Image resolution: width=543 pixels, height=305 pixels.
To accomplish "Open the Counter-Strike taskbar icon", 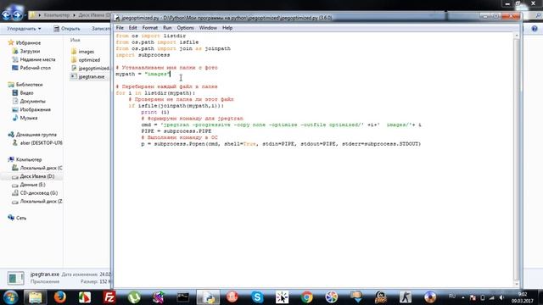I will click(x=406, y=297).
